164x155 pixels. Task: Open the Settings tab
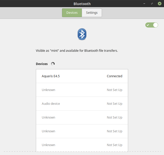92,13
